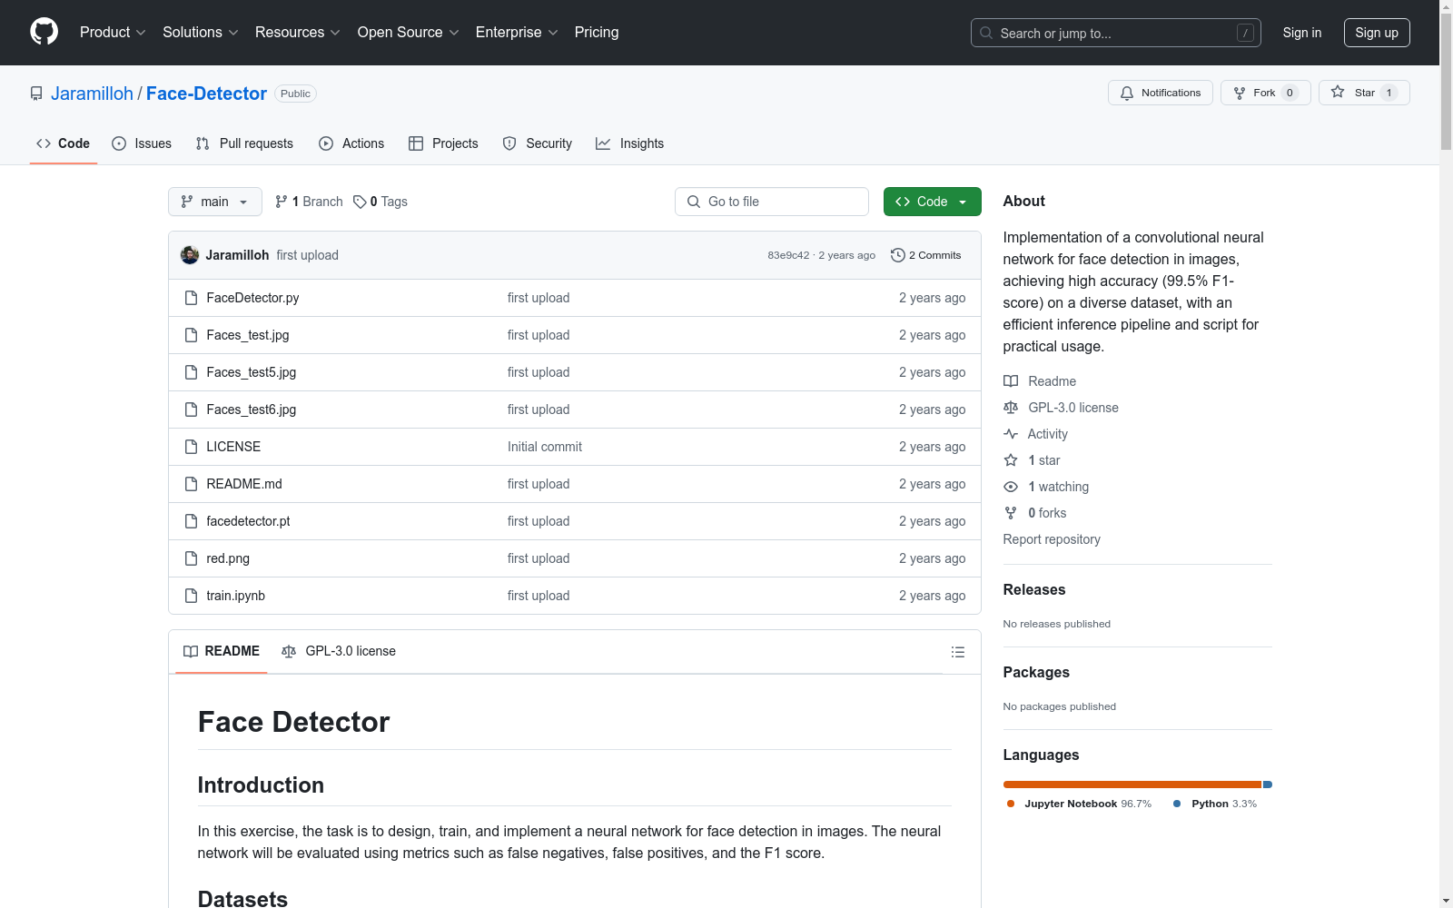Click the file icon next to LICENSE

191,447
